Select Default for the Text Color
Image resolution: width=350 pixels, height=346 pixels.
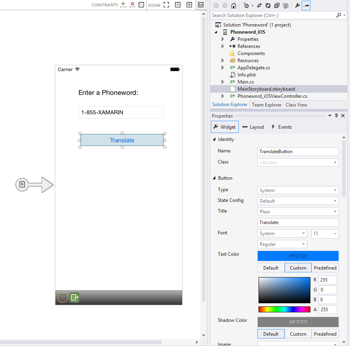point(271,268)
